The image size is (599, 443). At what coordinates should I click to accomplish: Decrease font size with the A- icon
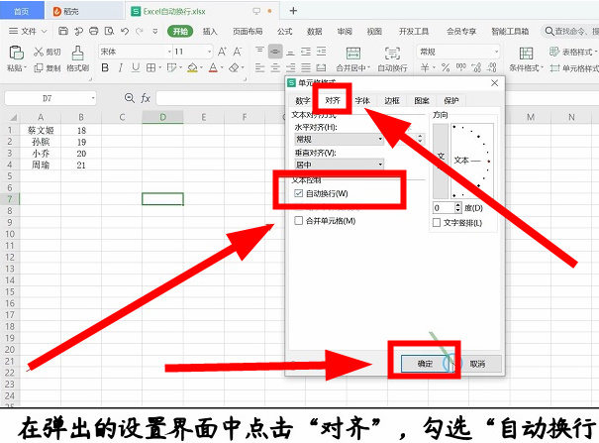click(x=238, y=52)
